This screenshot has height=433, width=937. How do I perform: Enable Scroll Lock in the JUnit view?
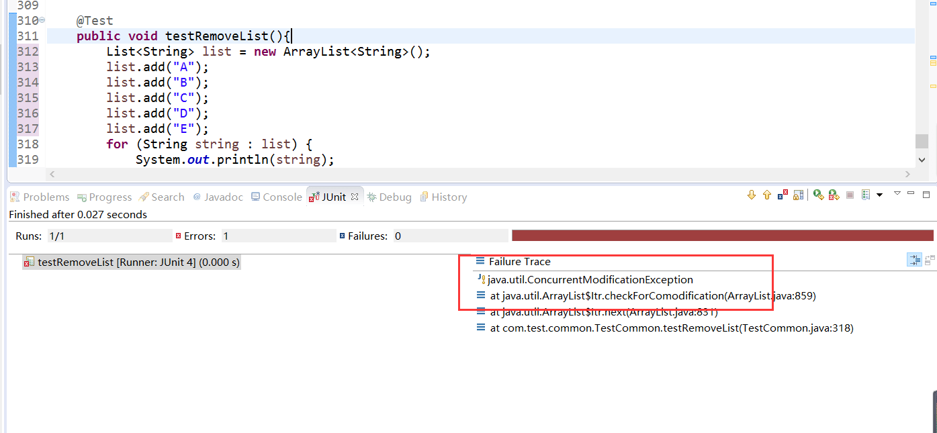point(798,195)
